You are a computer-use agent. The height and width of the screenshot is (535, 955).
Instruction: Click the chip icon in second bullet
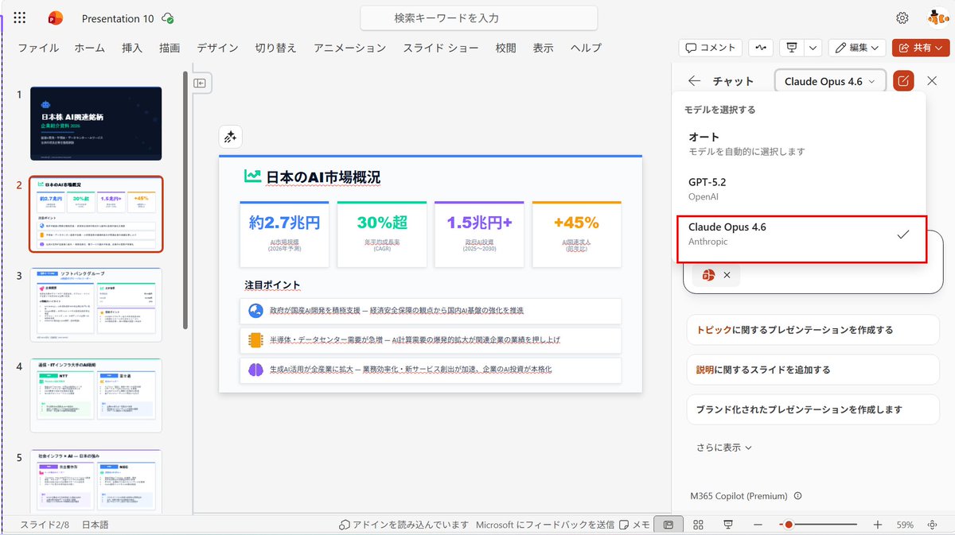(x=255, y=340)
